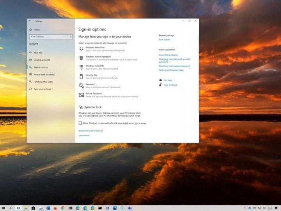
Task: Click the fingerprint icon
Action: point(81,58)
